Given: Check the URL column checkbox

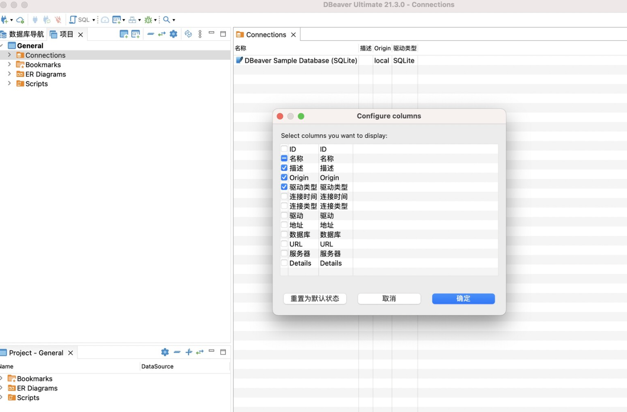Looking at the screenshot, I should (x=284, y=244).
